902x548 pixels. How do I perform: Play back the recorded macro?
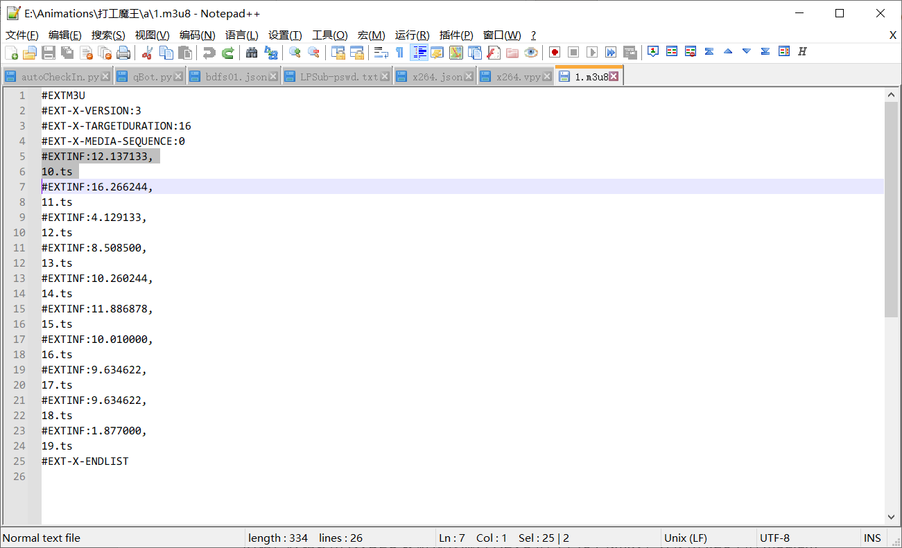(592, 52)
